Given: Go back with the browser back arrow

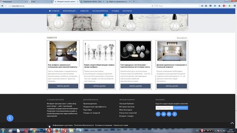Looking at the screenshot, I should [x=2, y=6].
